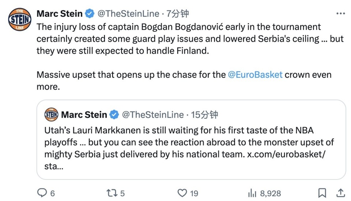Click the x.com/eurobasket link in quoted tweet
This screenshot has height=201, width=351.
286,154
